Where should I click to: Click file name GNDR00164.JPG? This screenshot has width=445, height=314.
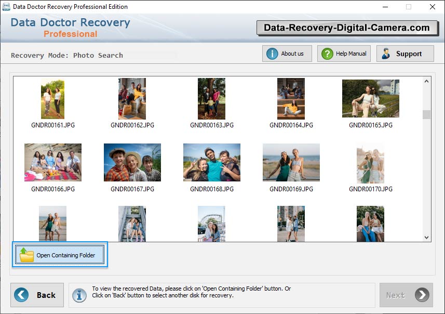[x=291, y=125]
